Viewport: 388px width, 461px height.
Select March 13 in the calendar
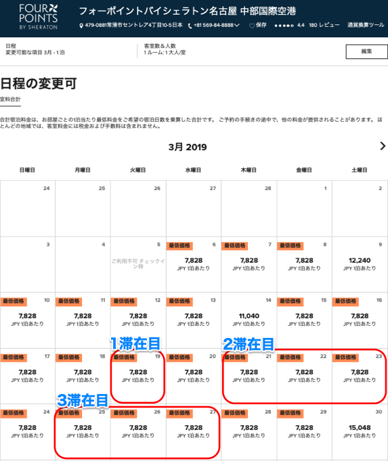tap(194, 320)
